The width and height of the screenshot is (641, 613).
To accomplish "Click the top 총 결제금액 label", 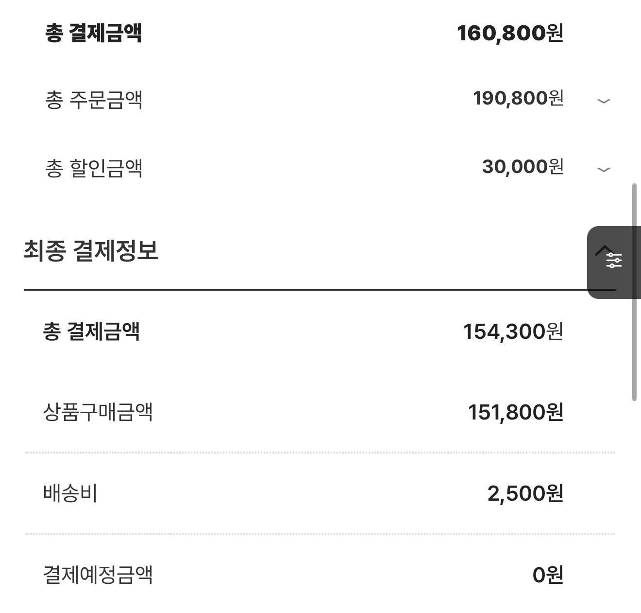I will 93,33.
